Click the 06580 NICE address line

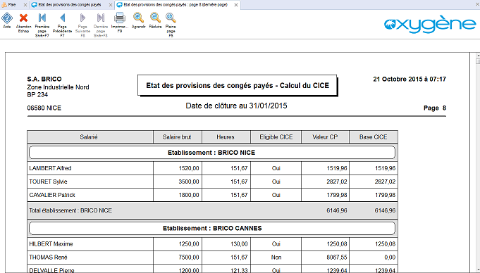point(44,108)
